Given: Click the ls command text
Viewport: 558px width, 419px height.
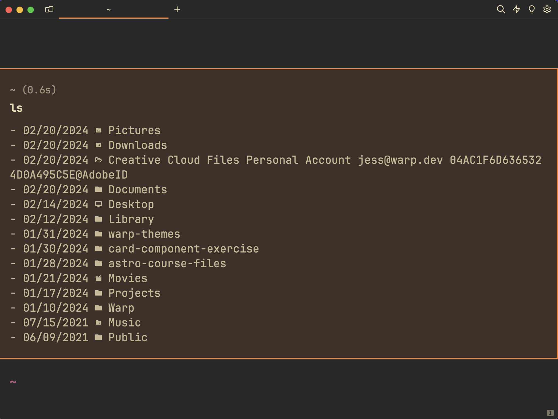Looking at the screenshot, I should coord(16,108).
